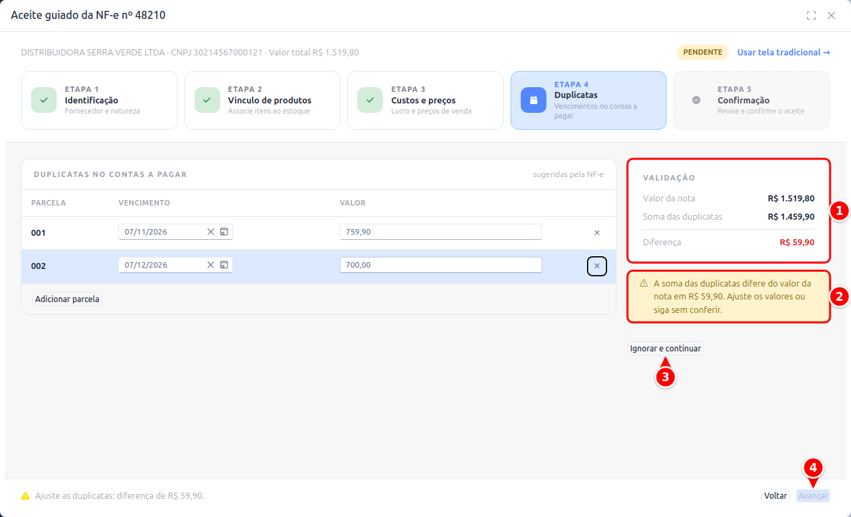Click the 'Duplicatas no contas a pagar' heading

110,174
